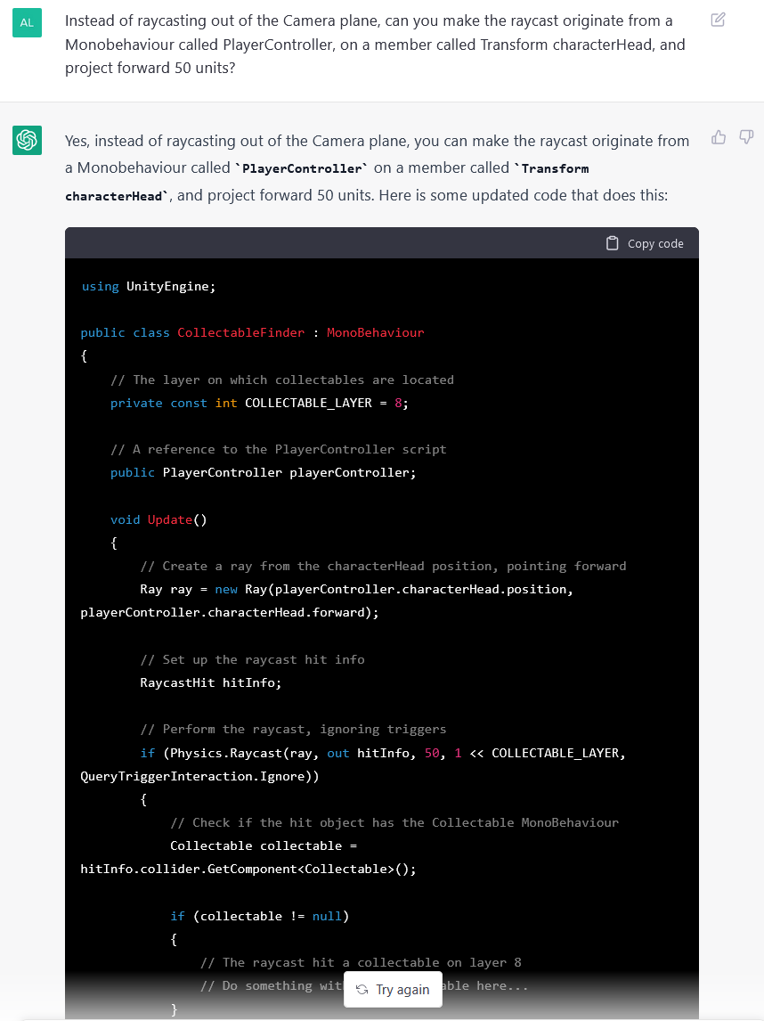Click the 'public PlayerController playerController;' line
Viewport: 764px width, 1021px height.
pos(263,473)
